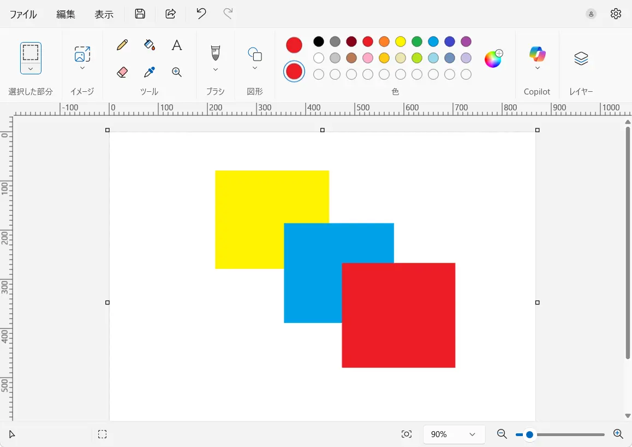Select the Eraser tool

pyautogui.click(x=122, y=72)
